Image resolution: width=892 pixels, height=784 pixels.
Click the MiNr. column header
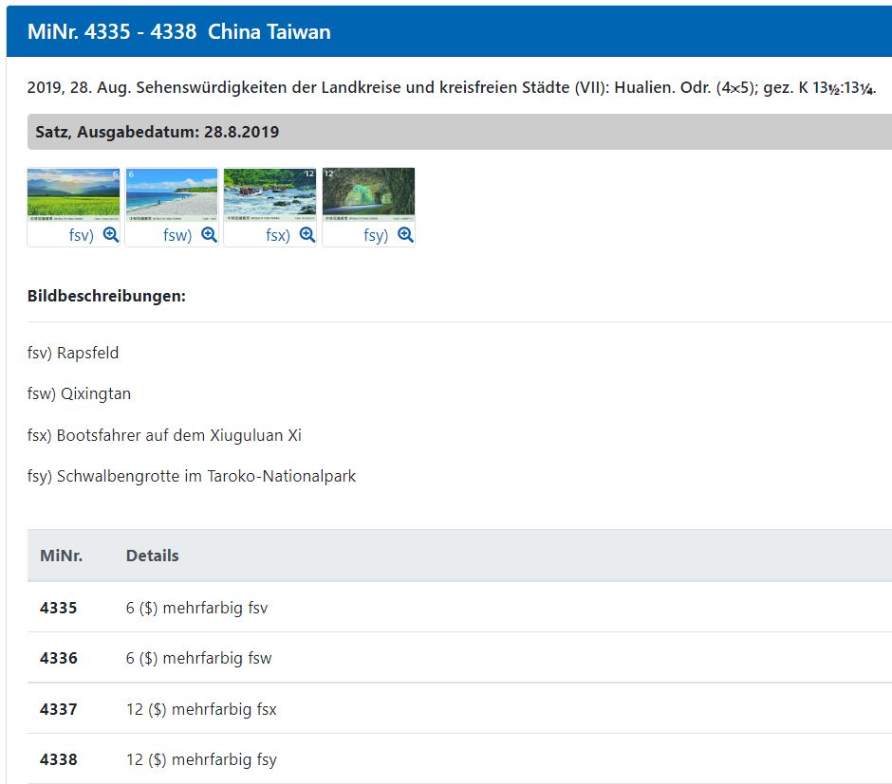[61, 556]
